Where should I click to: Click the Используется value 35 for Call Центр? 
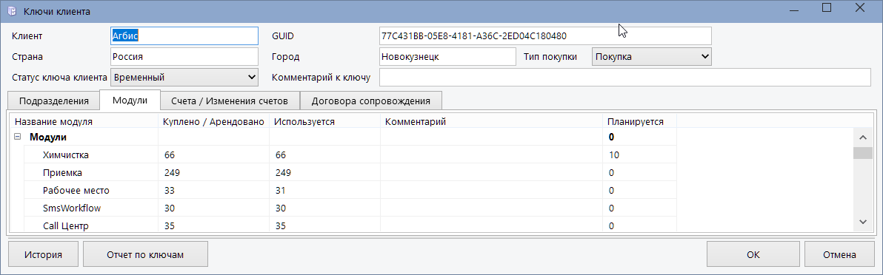tap(325, 225)
